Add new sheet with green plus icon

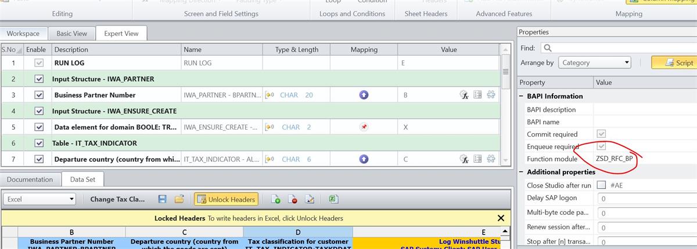[x=276, y=199]
